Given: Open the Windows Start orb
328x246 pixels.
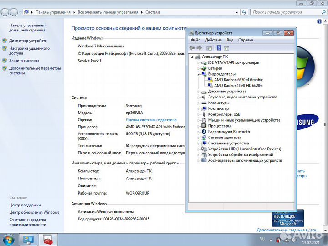Looking at the screenshot, I should tap(8, 240).
